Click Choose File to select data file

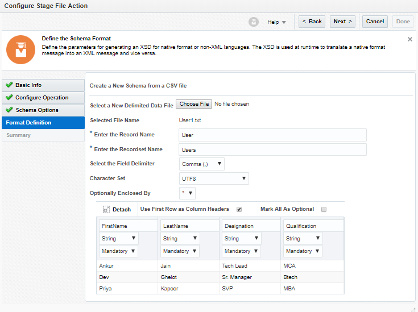click(x=194, y=104)
